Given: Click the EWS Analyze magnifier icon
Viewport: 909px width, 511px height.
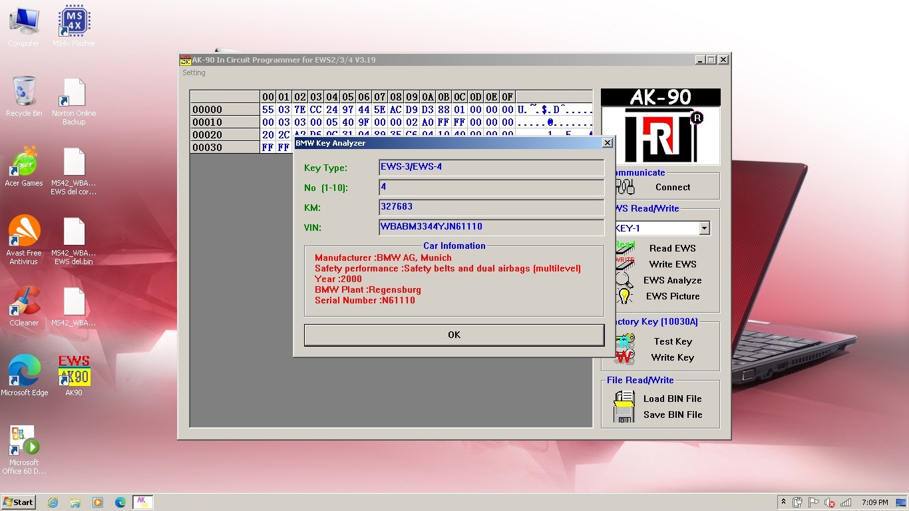Looking at the screenshot, I should coord(624,280).
